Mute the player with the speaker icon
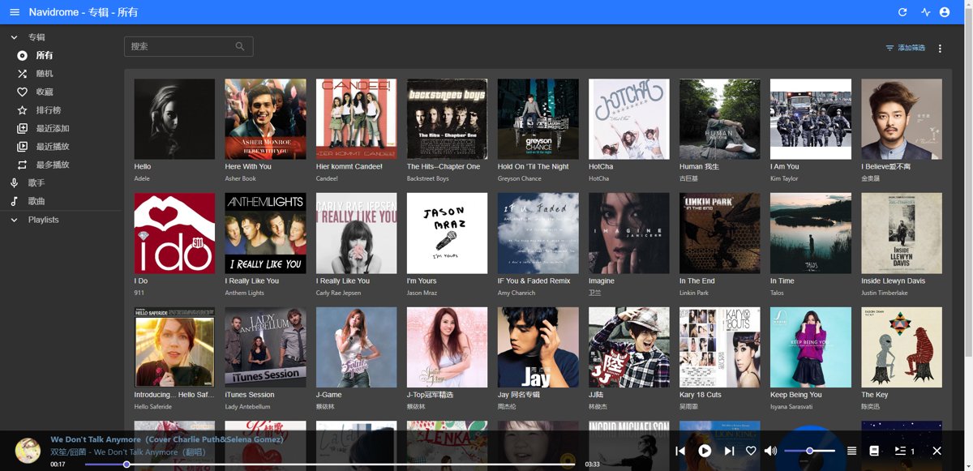The width and height of the screenshot is (973, 471). pos(770,451)
